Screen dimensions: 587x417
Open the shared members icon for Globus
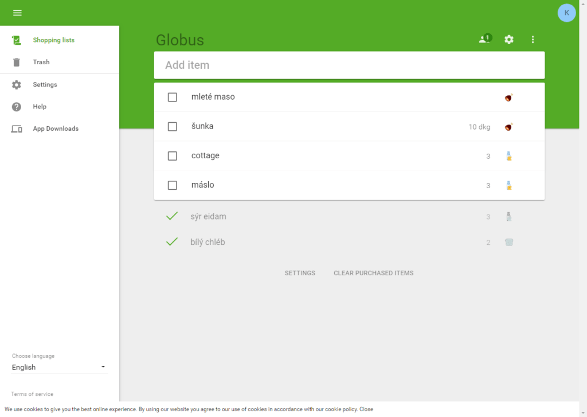485,39
